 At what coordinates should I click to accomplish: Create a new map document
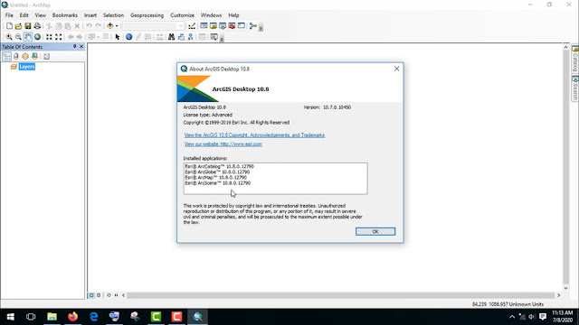click(9, 26)
